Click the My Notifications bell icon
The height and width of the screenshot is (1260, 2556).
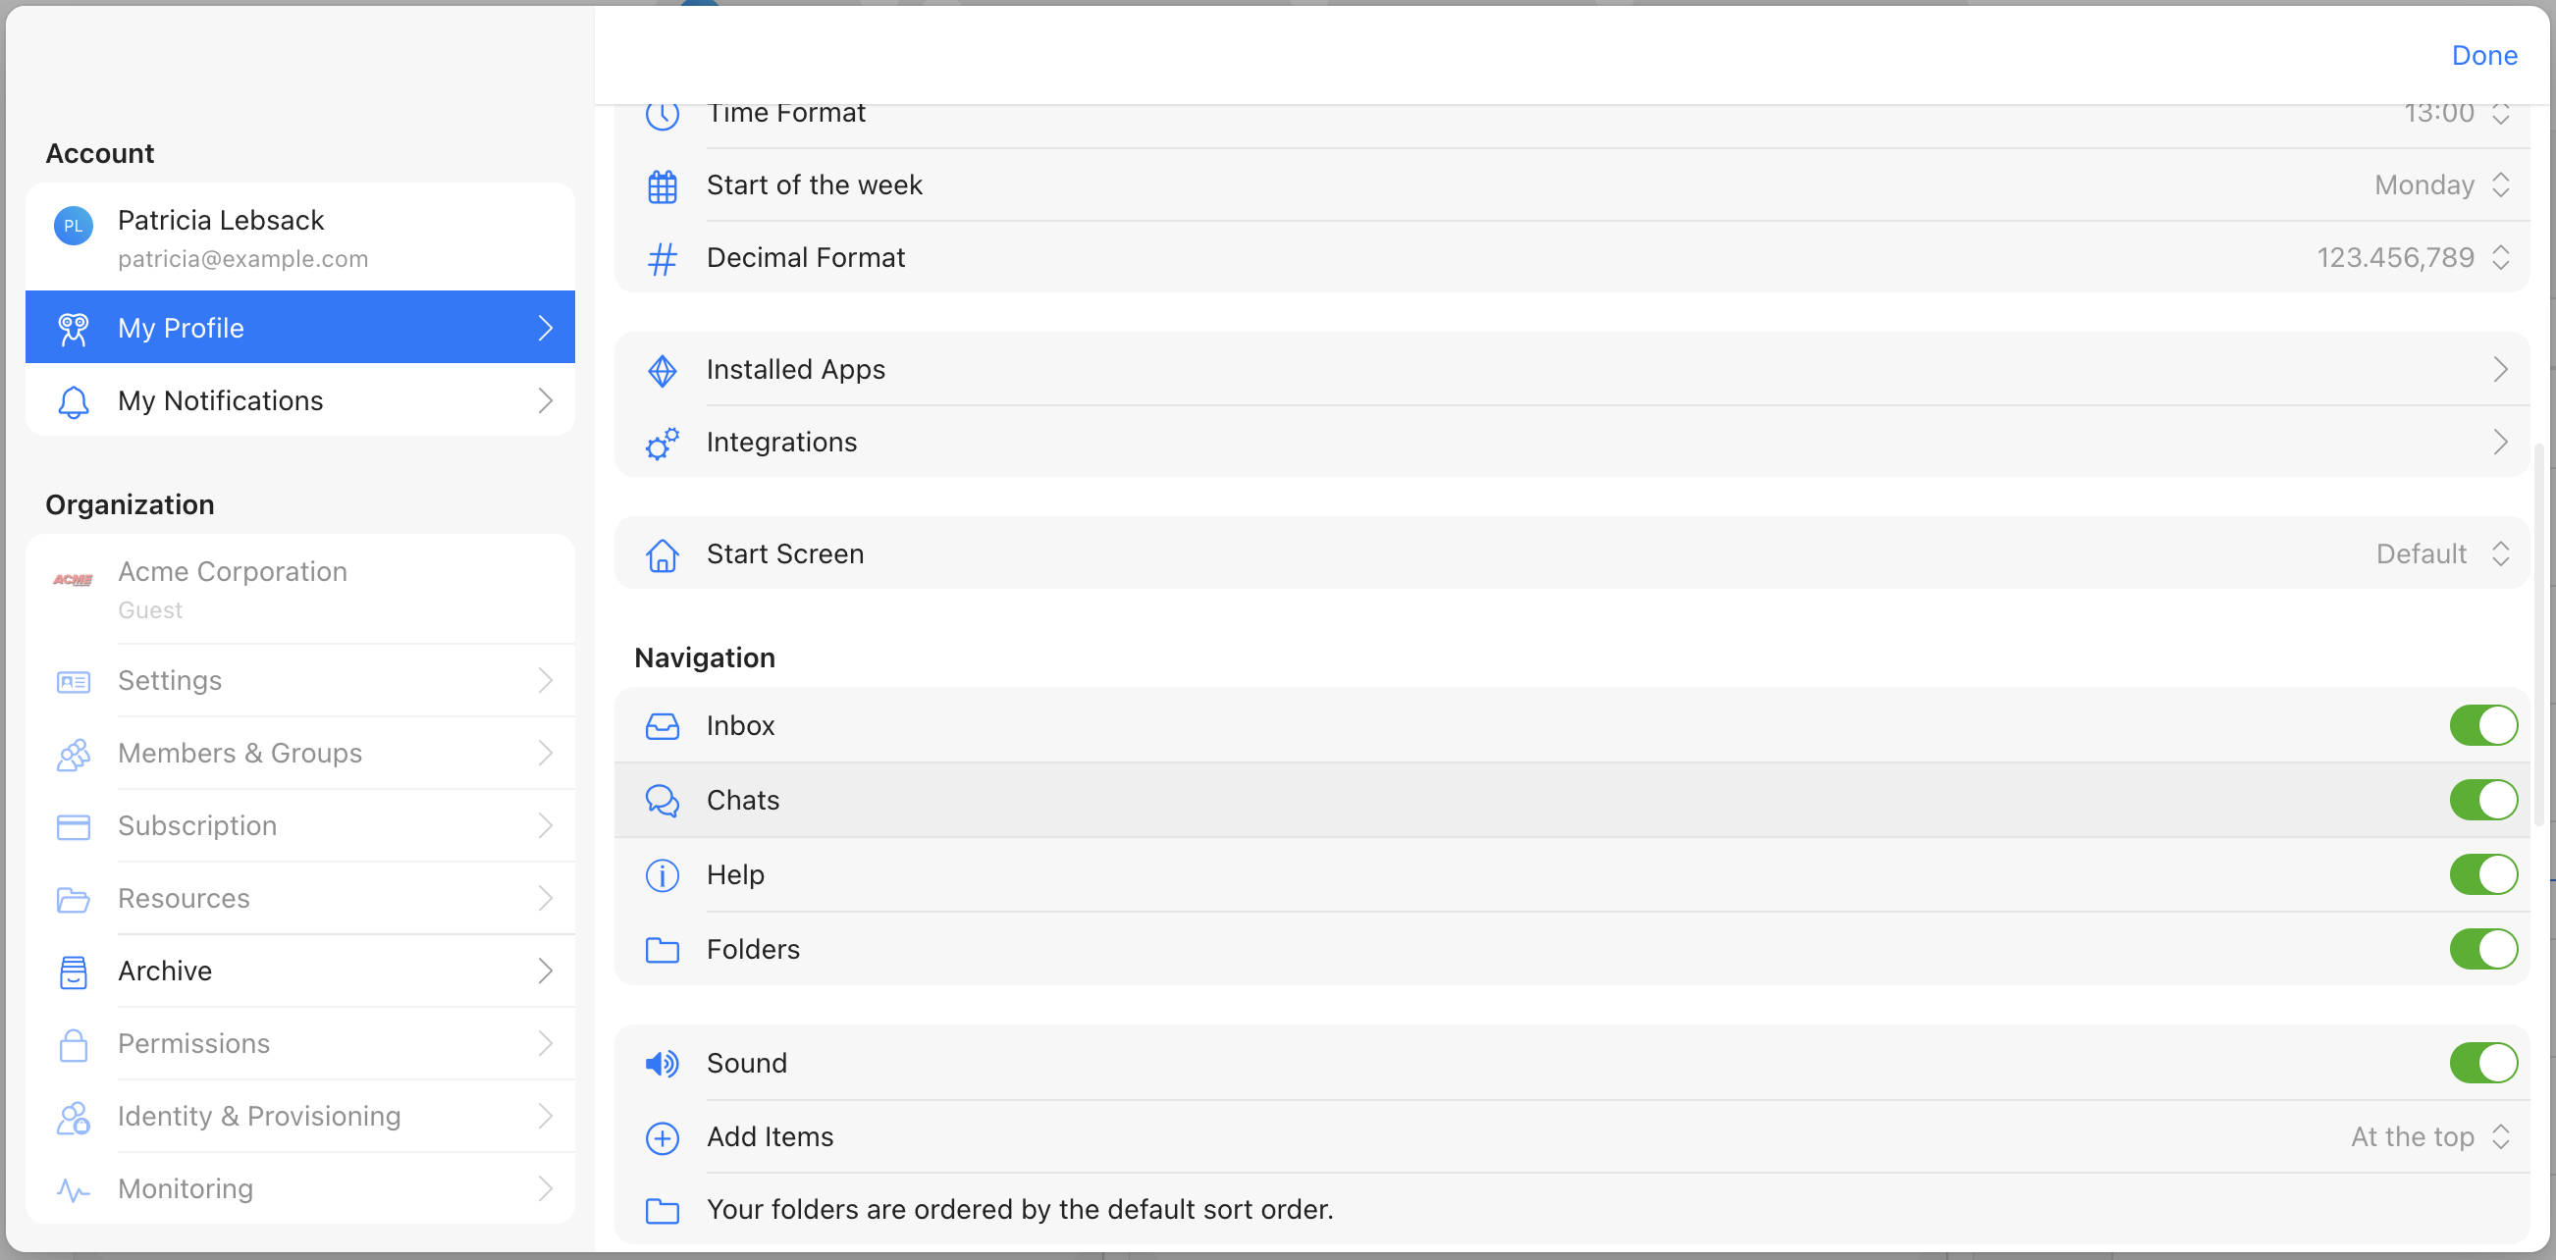[x=74, y=400]
